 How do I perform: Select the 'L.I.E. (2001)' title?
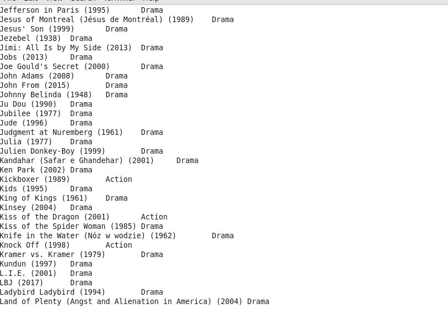click(x=28, y=274)
